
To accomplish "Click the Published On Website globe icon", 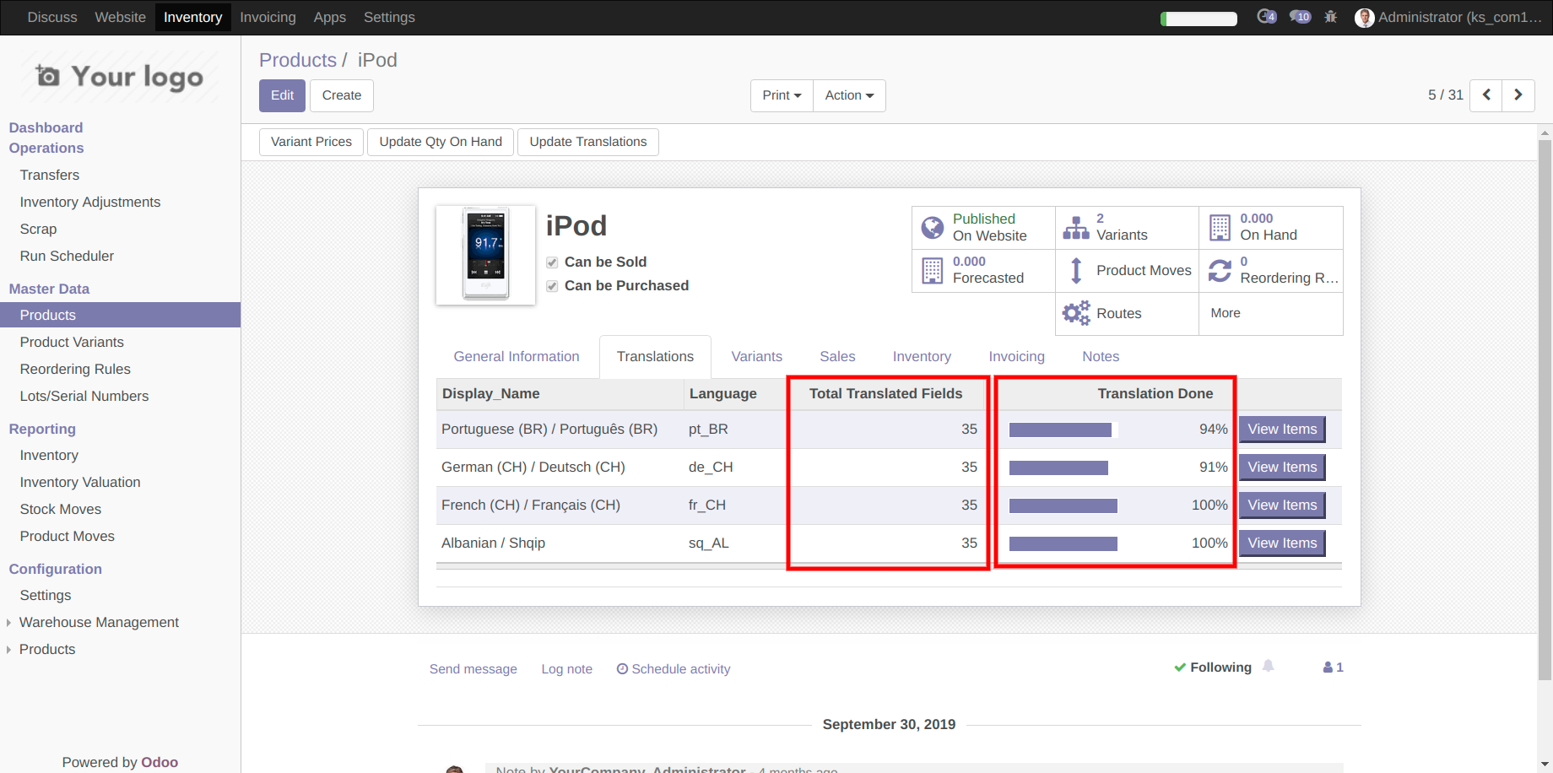I will 933,228.
